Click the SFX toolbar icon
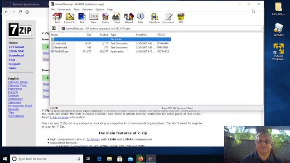Viewport: 290px width, 163px height. click(x=181, y=18)
